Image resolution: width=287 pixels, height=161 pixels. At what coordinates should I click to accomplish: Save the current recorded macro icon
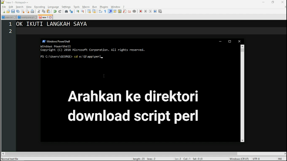pyautogui.click(x=160, y=11)
